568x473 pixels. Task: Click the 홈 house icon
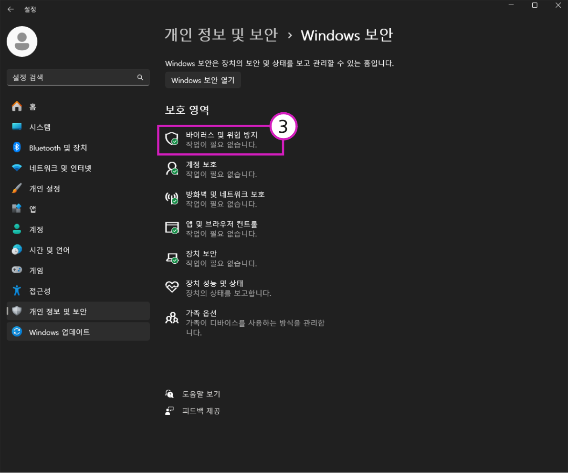point(17,106)
